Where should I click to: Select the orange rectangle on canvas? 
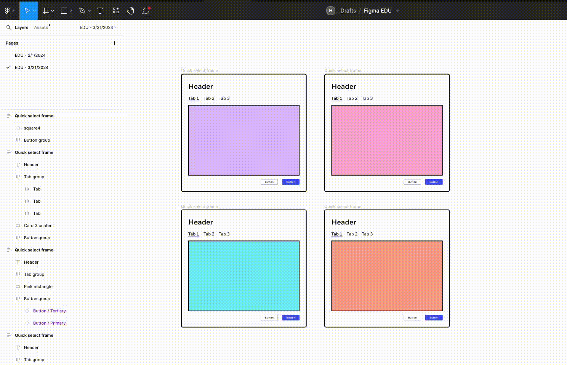click(x=387, y=276)
